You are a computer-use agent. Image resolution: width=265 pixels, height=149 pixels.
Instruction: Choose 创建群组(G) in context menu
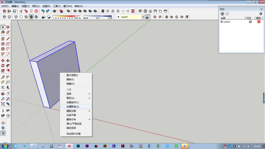coord(76,107)
